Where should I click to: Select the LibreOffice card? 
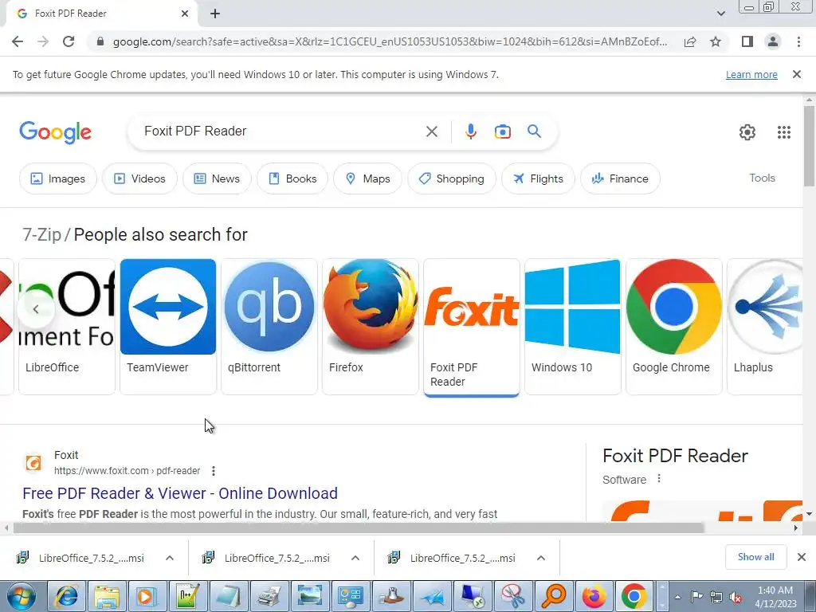point(67,326)
